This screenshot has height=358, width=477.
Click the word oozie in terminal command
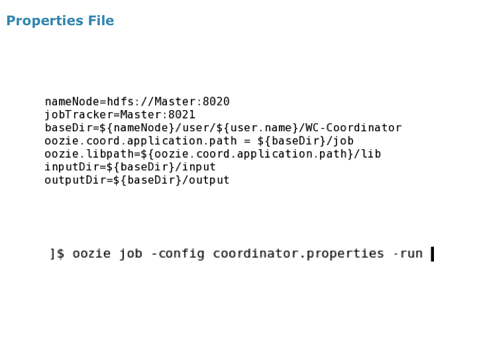pos(91,253)
